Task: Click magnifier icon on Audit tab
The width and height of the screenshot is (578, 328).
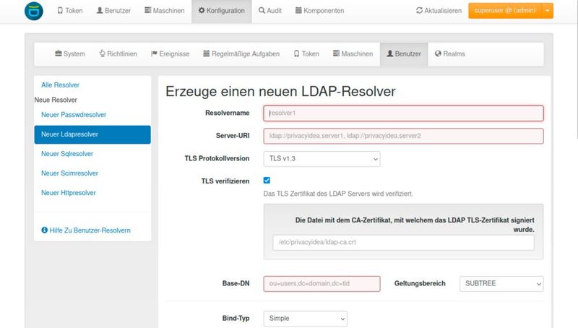Action: coord(262,10)
